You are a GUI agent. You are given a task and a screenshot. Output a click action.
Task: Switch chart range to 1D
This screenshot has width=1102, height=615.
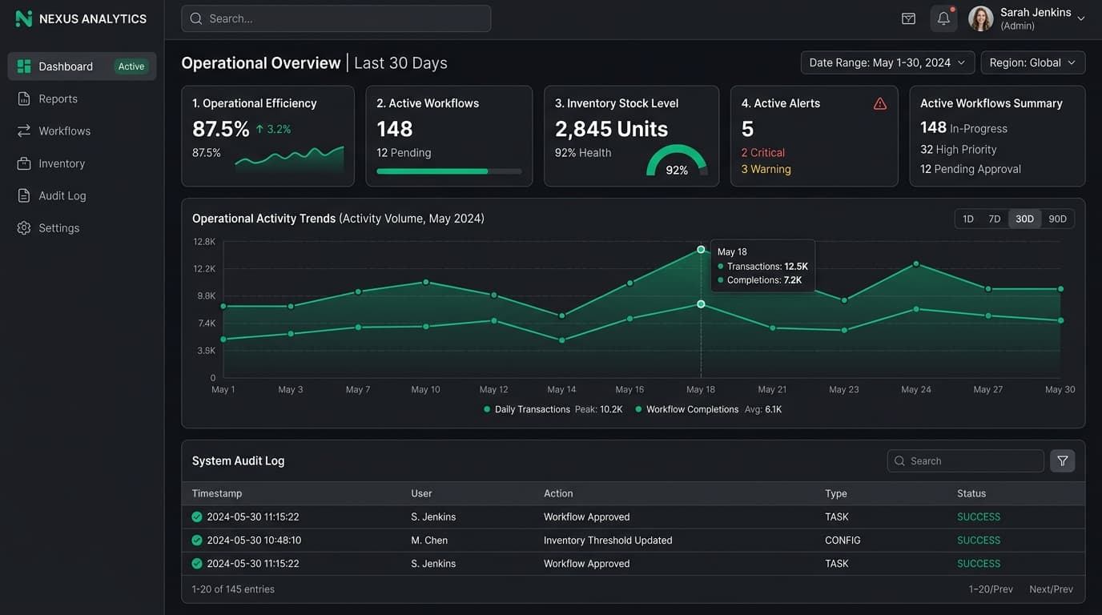point(968,219)
